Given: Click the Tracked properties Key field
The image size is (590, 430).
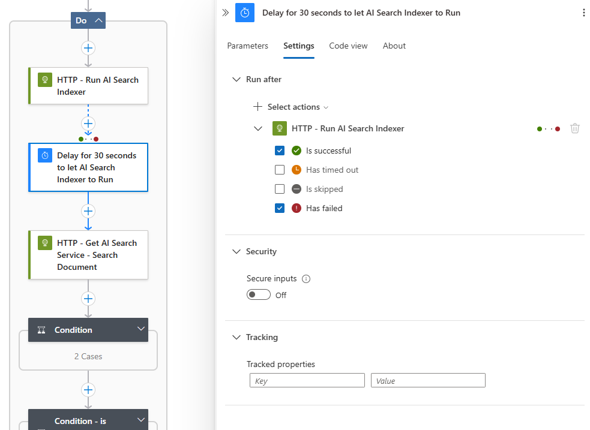Looking at the screenshot, I should 307,380.
